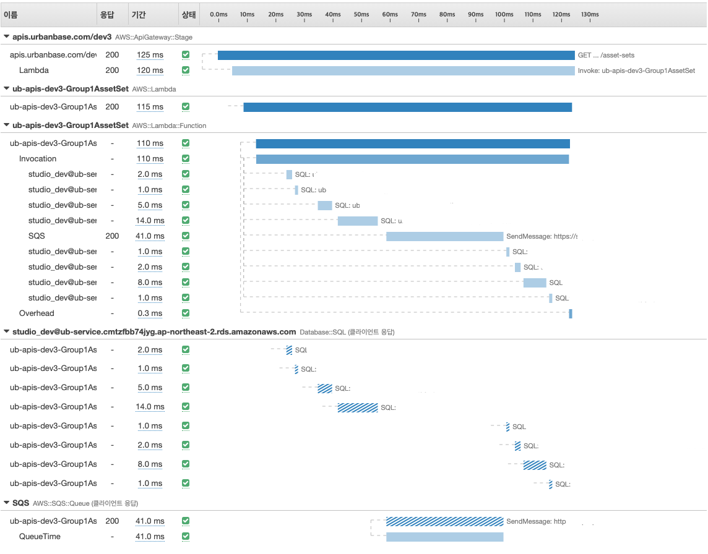Select the Lambda subsegment name

[x=34, y=70]
